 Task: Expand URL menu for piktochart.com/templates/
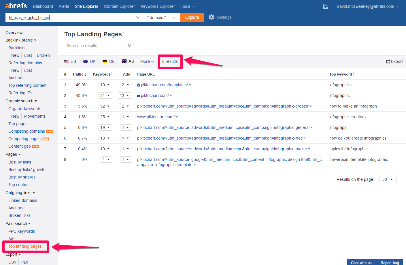coord(190,85)
